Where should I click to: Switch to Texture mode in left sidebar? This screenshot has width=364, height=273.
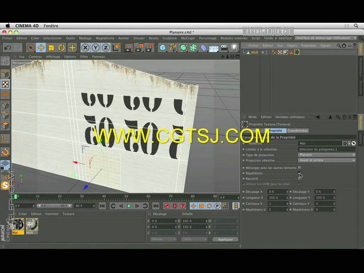click(x=5, y=84)
